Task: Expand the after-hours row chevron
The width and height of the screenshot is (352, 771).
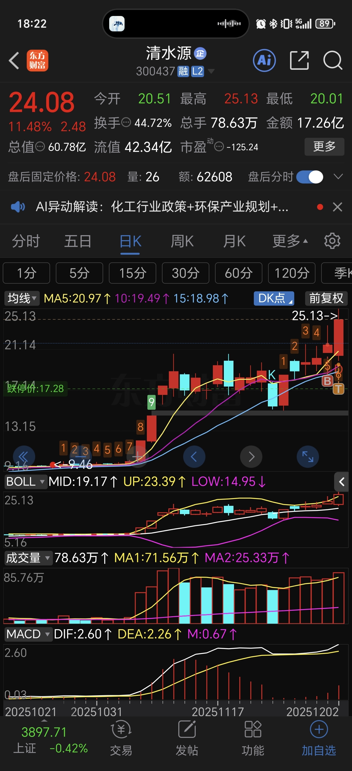Action: (338, 177)
